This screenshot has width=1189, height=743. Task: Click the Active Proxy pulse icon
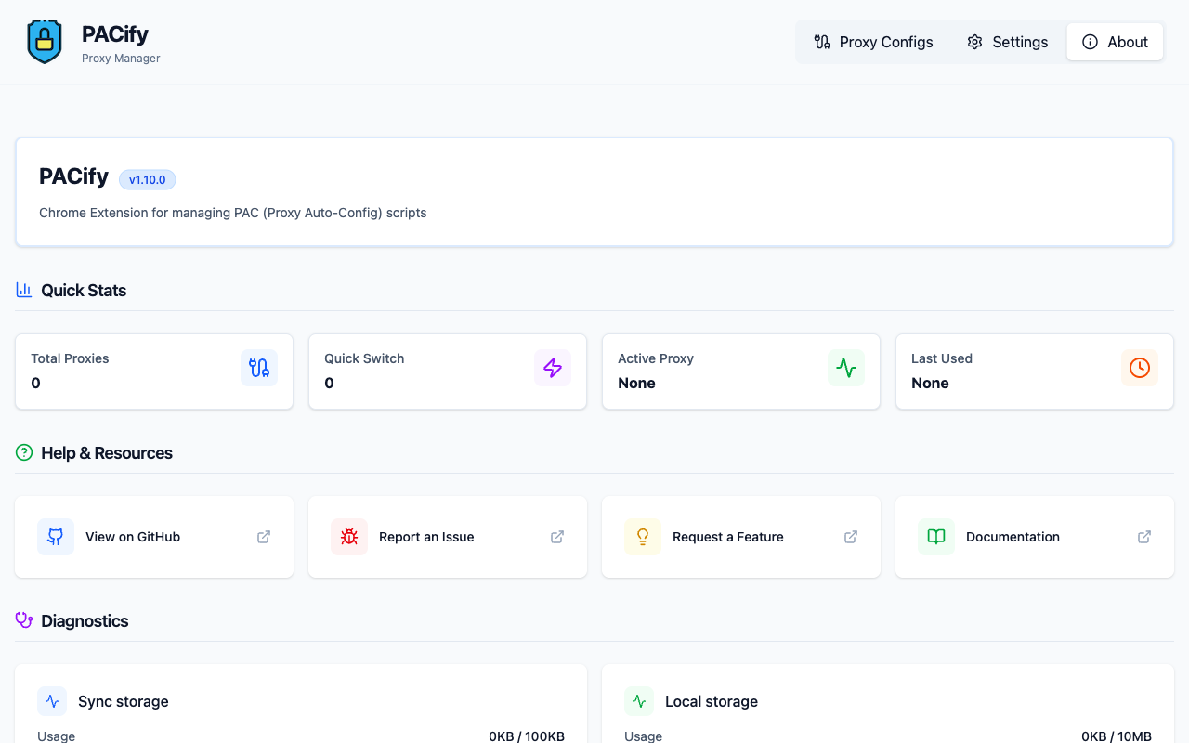pos(846,368)
